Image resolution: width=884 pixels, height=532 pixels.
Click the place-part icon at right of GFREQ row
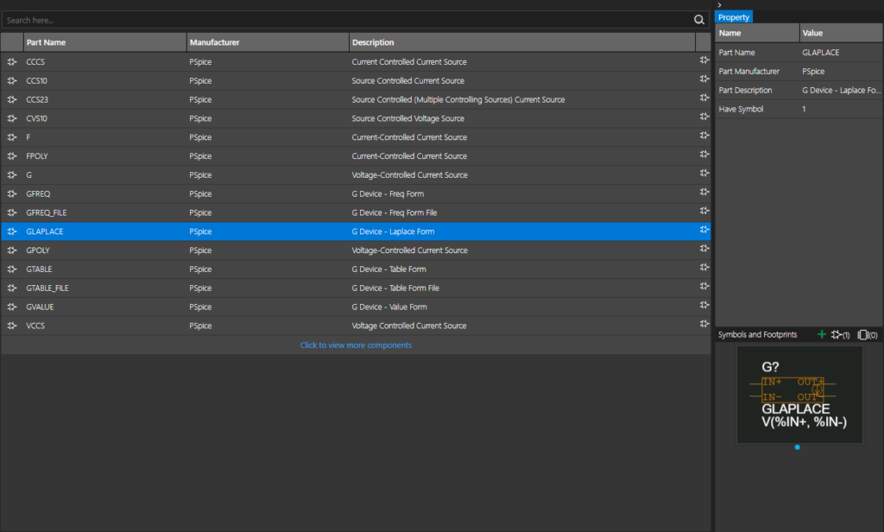[704, 192]
